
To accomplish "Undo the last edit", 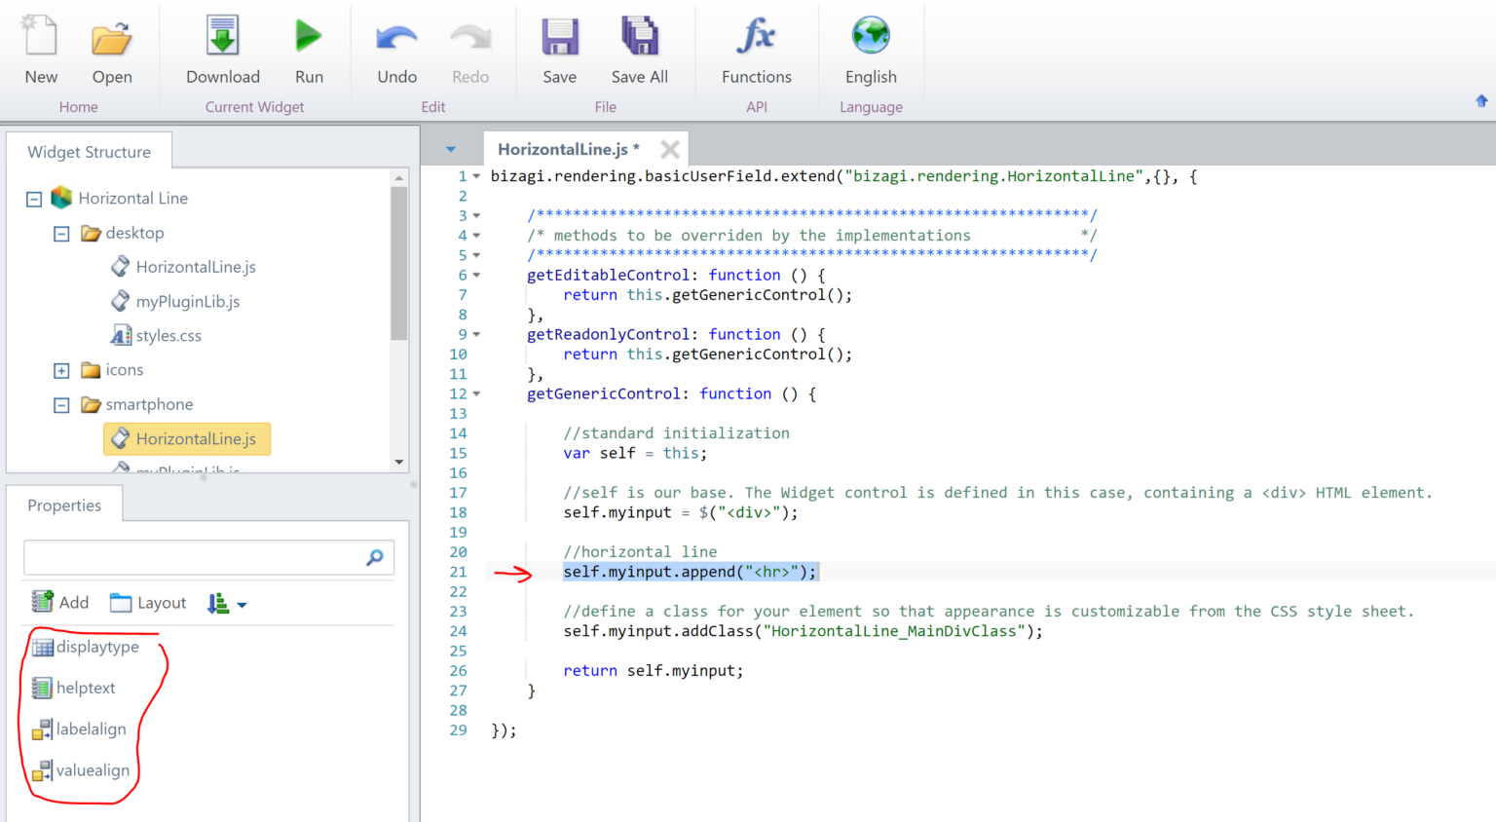I will point(396,39).
